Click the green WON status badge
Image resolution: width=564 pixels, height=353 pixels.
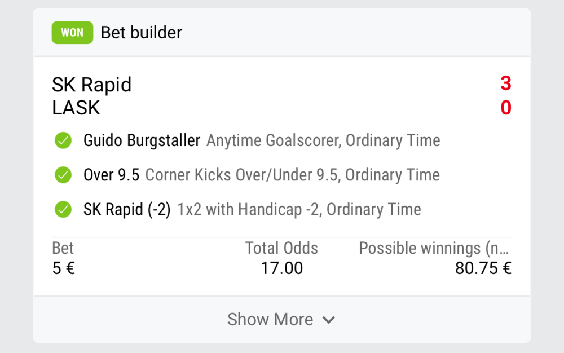click(x=72, y=33)
